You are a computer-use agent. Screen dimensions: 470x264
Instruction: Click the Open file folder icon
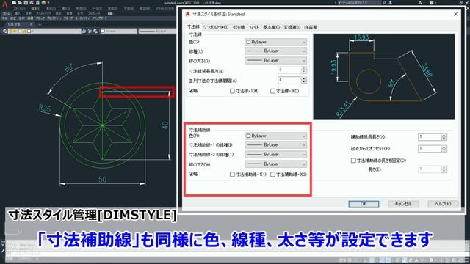pos(20,3)
